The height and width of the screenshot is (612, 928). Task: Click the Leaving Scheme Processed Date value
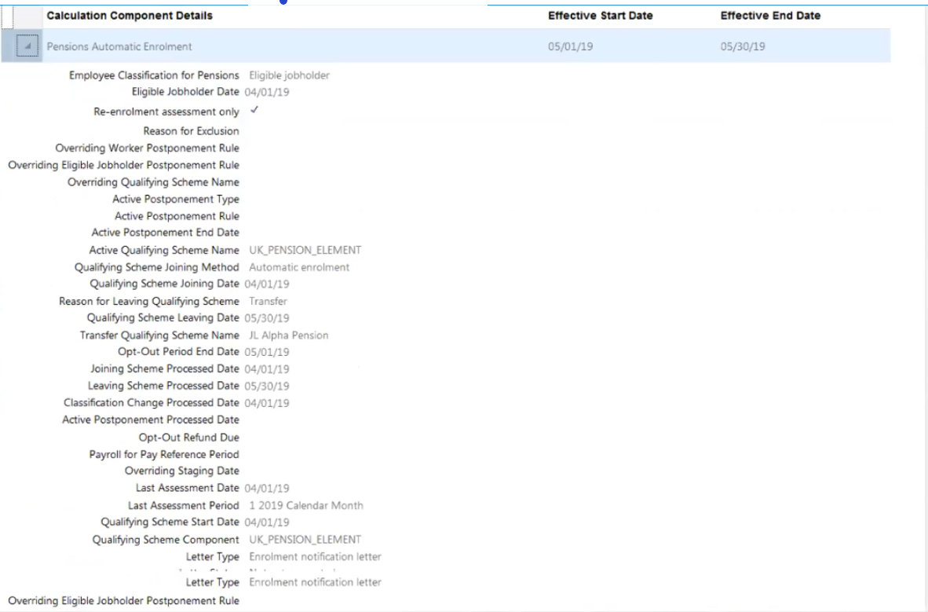click(x=267, y=387)
